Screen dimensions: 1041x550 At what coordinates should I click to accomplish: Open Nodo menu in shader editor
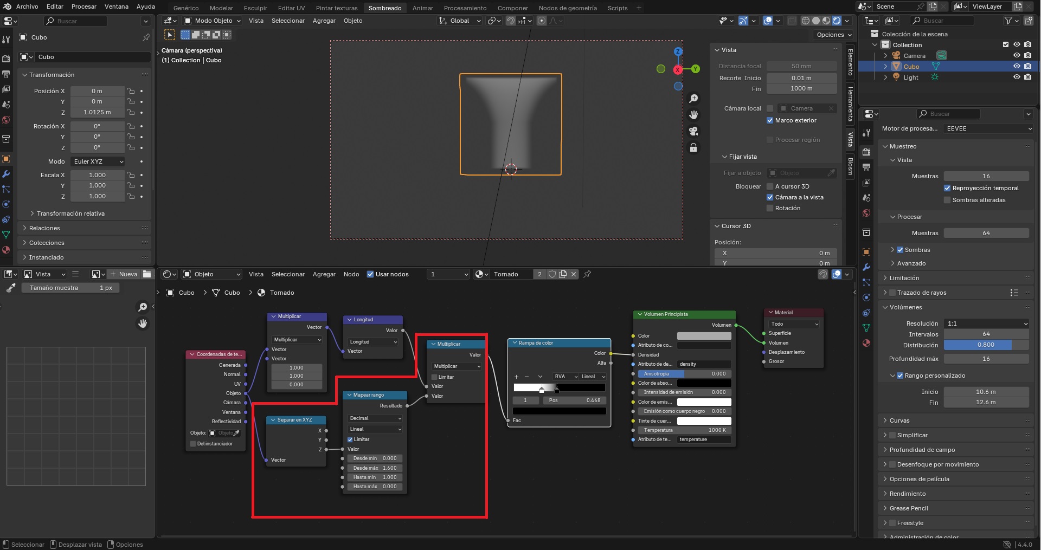[351, 274]
